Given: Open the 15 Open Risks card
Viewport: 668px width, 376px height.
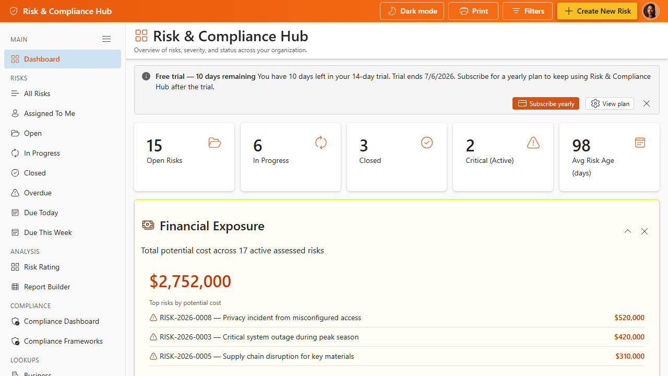Looking at the screenshot, I should [184, 157].
